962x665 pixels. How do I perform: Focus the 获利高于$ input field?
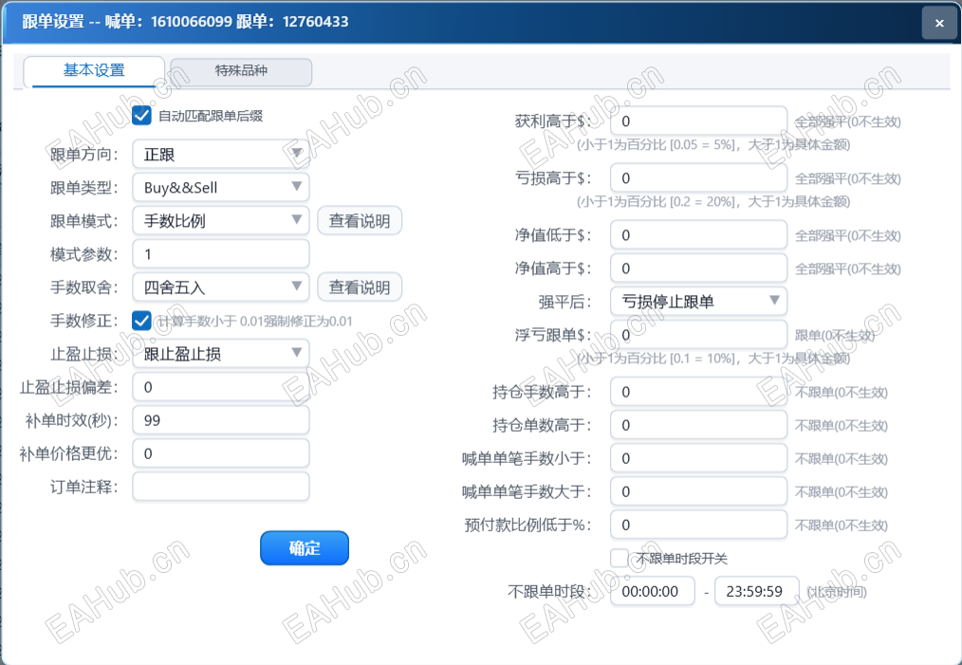pyautogui.click(x=699, y=120)
